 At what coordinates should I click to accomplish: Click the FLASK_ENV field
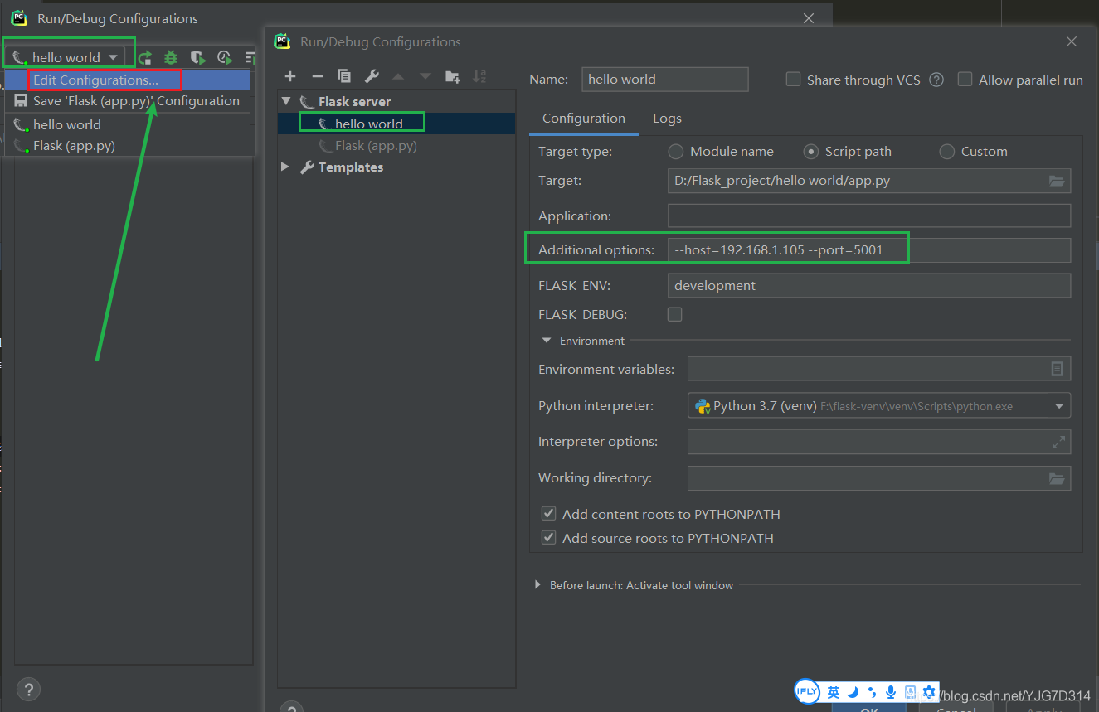[869, 285]
